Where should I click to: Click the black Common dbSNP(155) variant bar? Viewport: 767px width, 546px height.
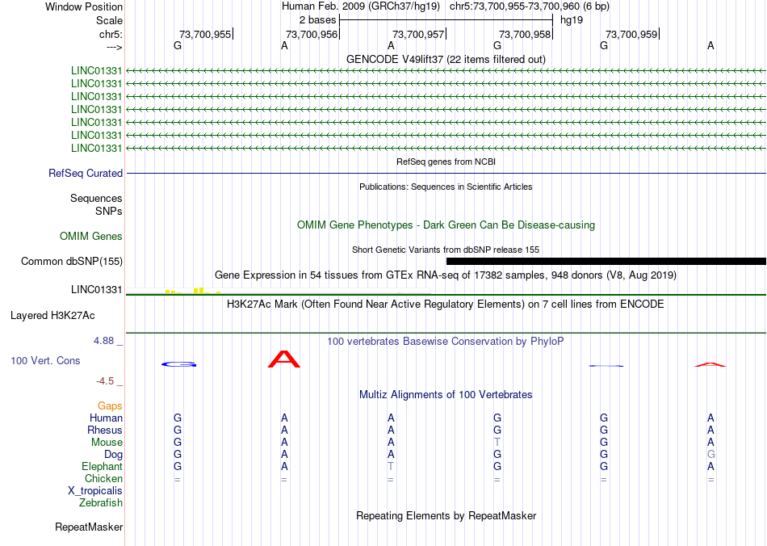tap(606, 261)
